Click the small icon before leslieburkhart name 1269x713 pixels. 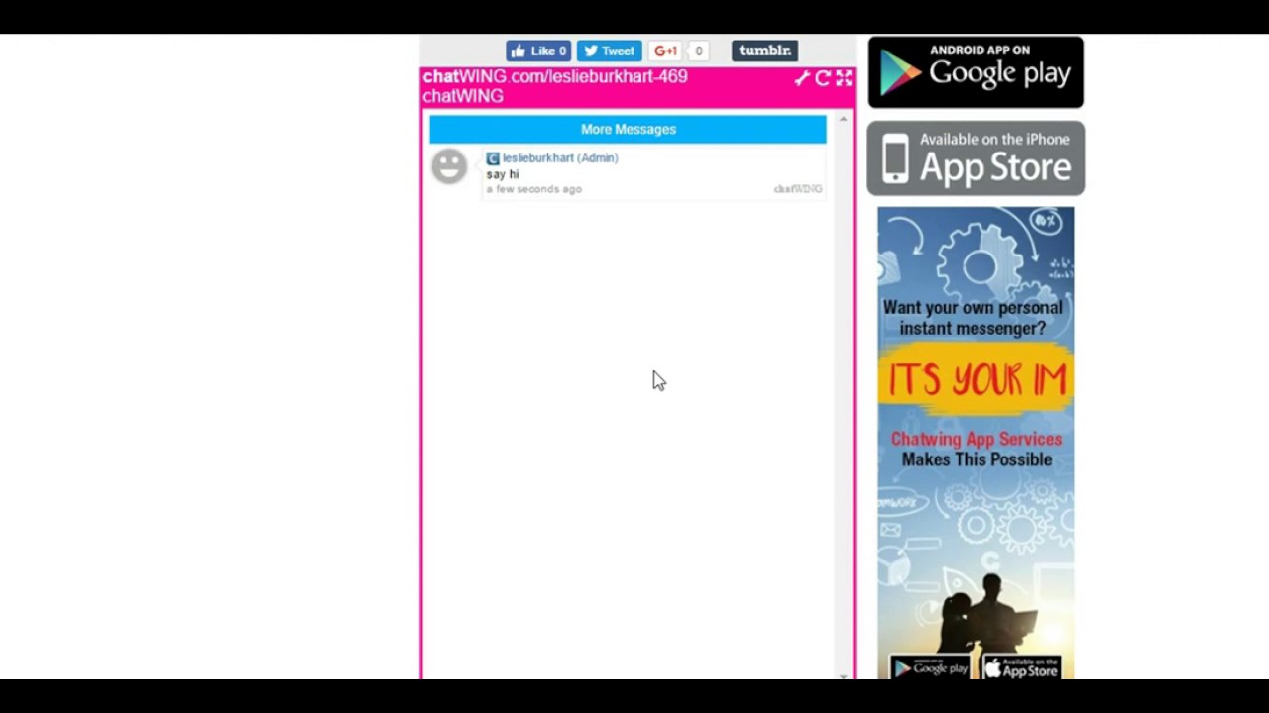(492, 158)
